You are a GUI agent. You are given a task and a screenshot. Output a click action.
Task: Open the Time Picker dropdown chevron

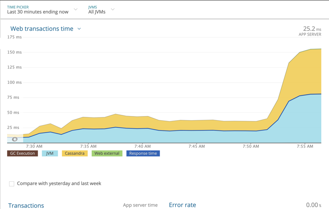point(76,9)
